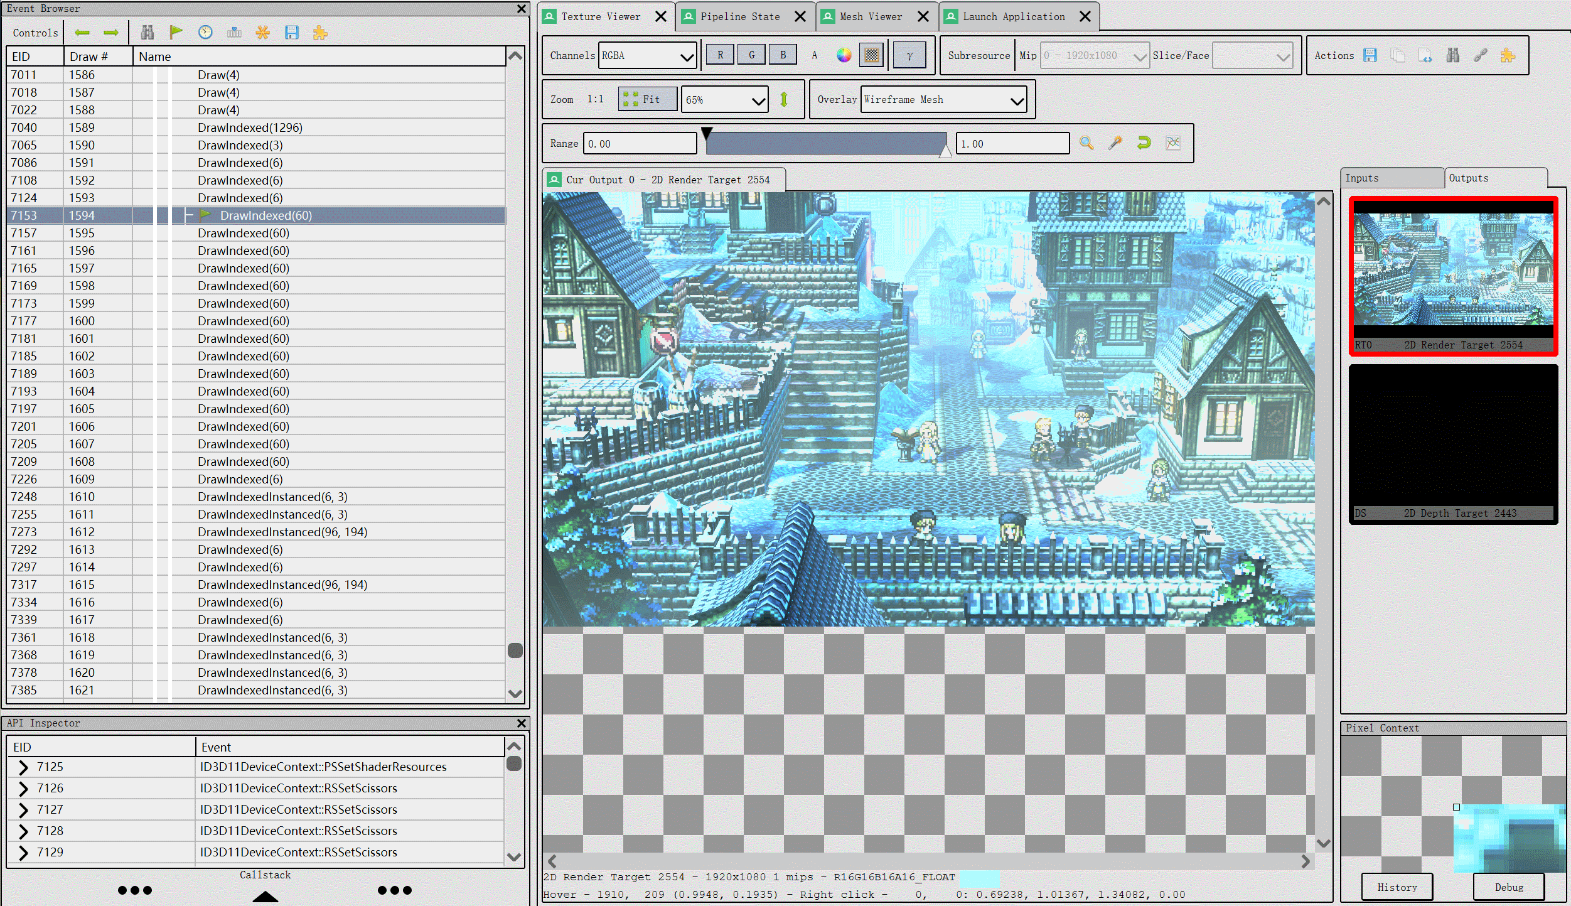Copy texture using Actions copy icon
1571x906 pixels.
1398,55
